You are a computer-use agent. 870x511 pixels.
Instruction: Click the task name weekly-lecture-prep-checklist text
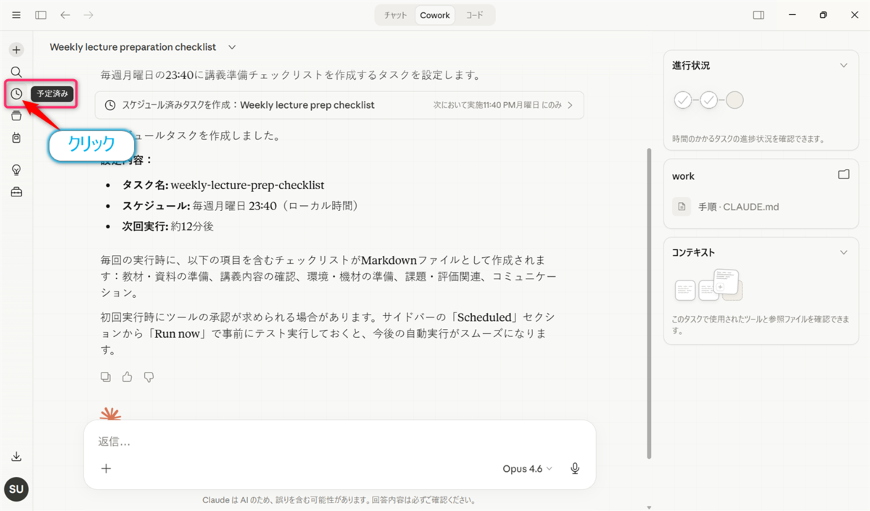pos(247,185)
